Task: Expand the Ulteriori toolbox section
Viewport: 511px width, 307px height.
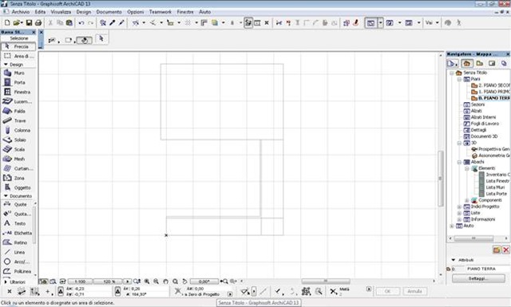Action: click(6, 281)
